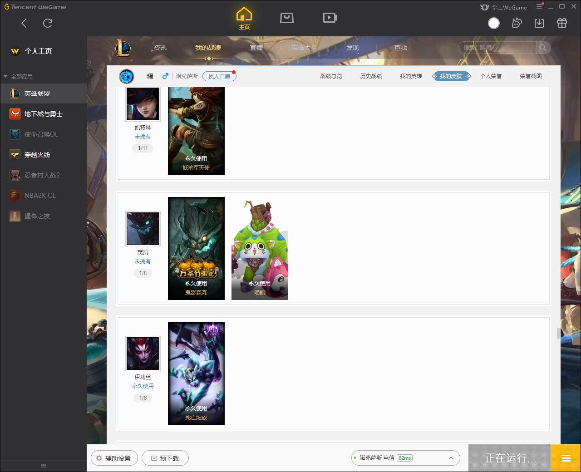Click the 伊莉丝 champion portrait
The height and width of the screenshot is (472, 581).
143,354
